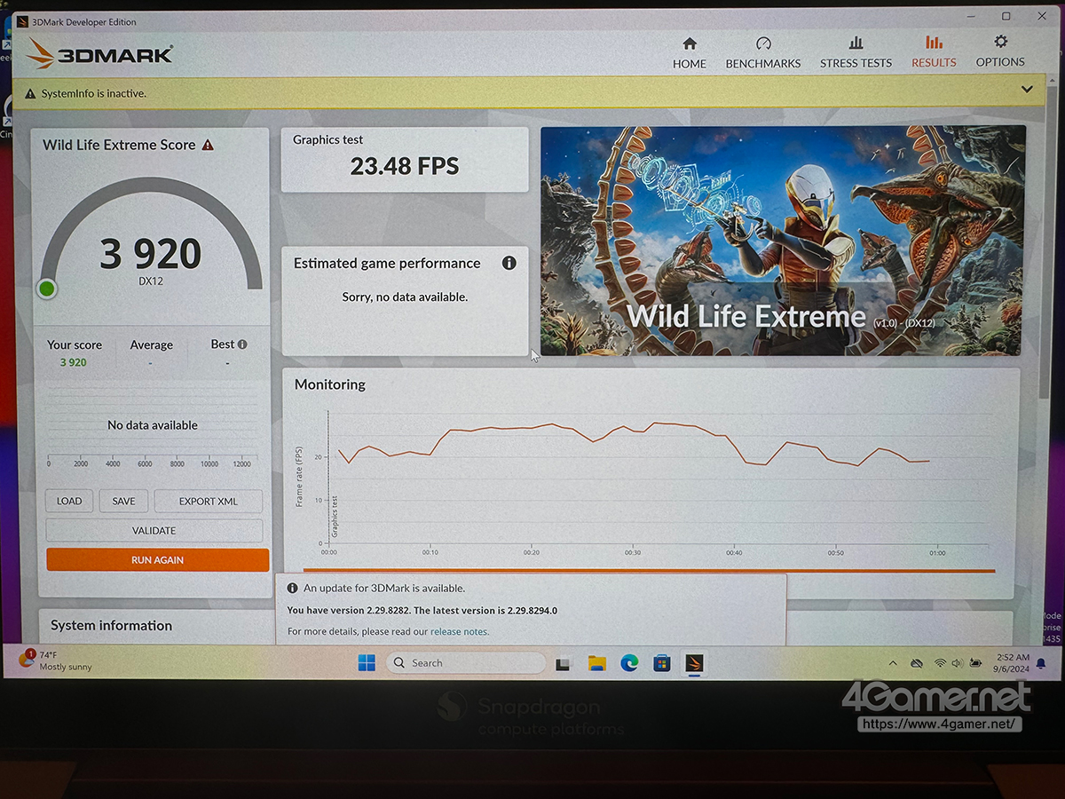Open info icon for Estimated game performance
The height and width of the screenshot is (799, 1065).
point(509,263)
